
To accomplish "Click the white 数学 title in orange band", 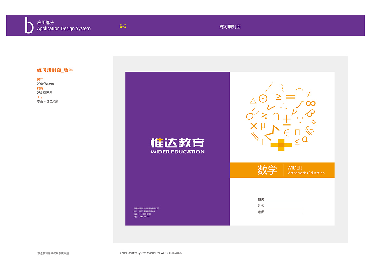I will [x=267, y=170].
